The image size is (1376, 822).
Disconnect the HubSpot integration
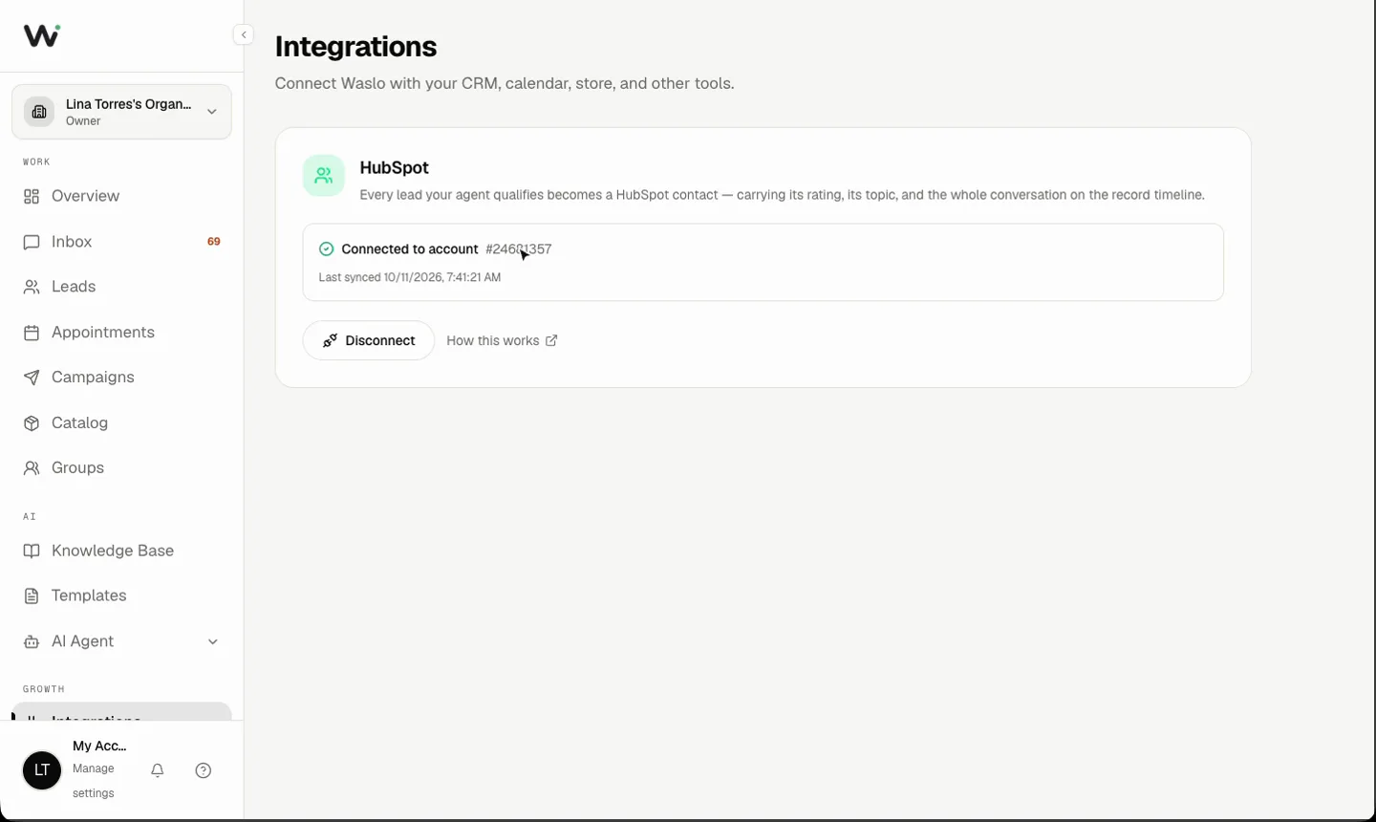pos(369,340)
